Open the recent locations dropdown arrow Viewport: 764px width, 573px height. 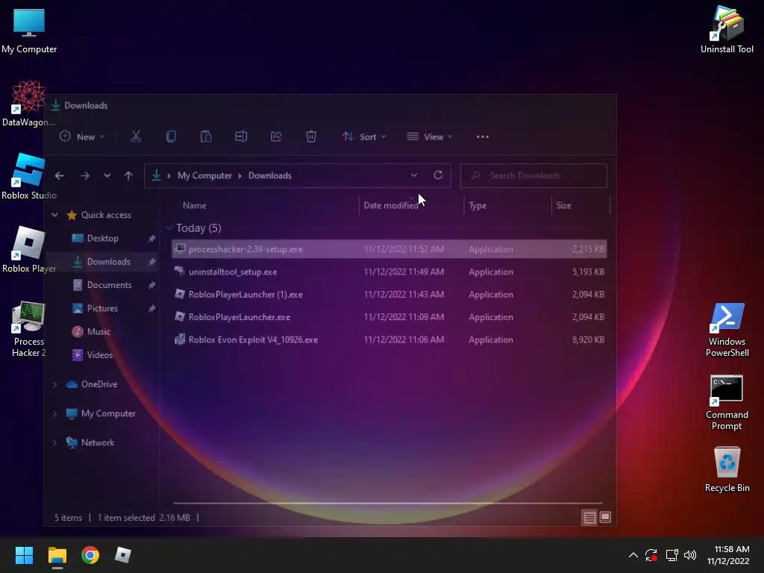point(107,175)
